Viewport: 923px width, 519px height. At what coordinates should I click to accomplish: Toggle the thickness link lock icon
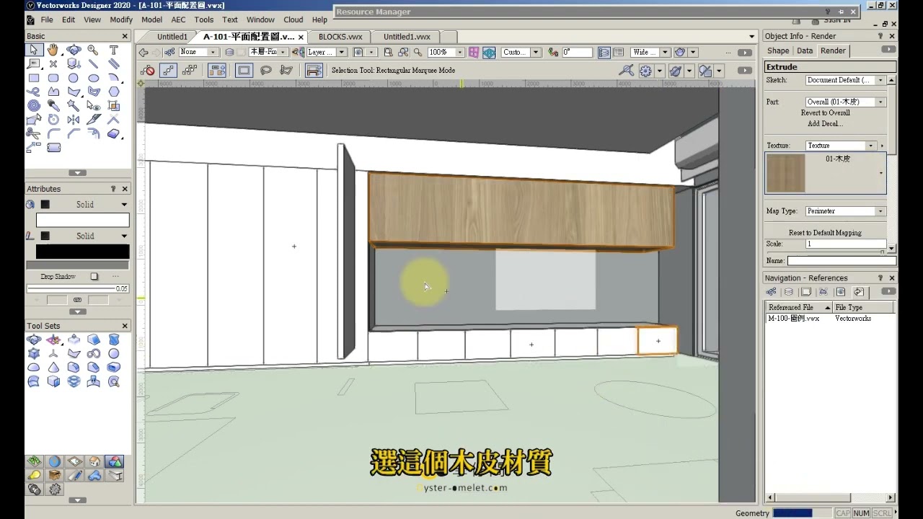[x=77, y=300]
